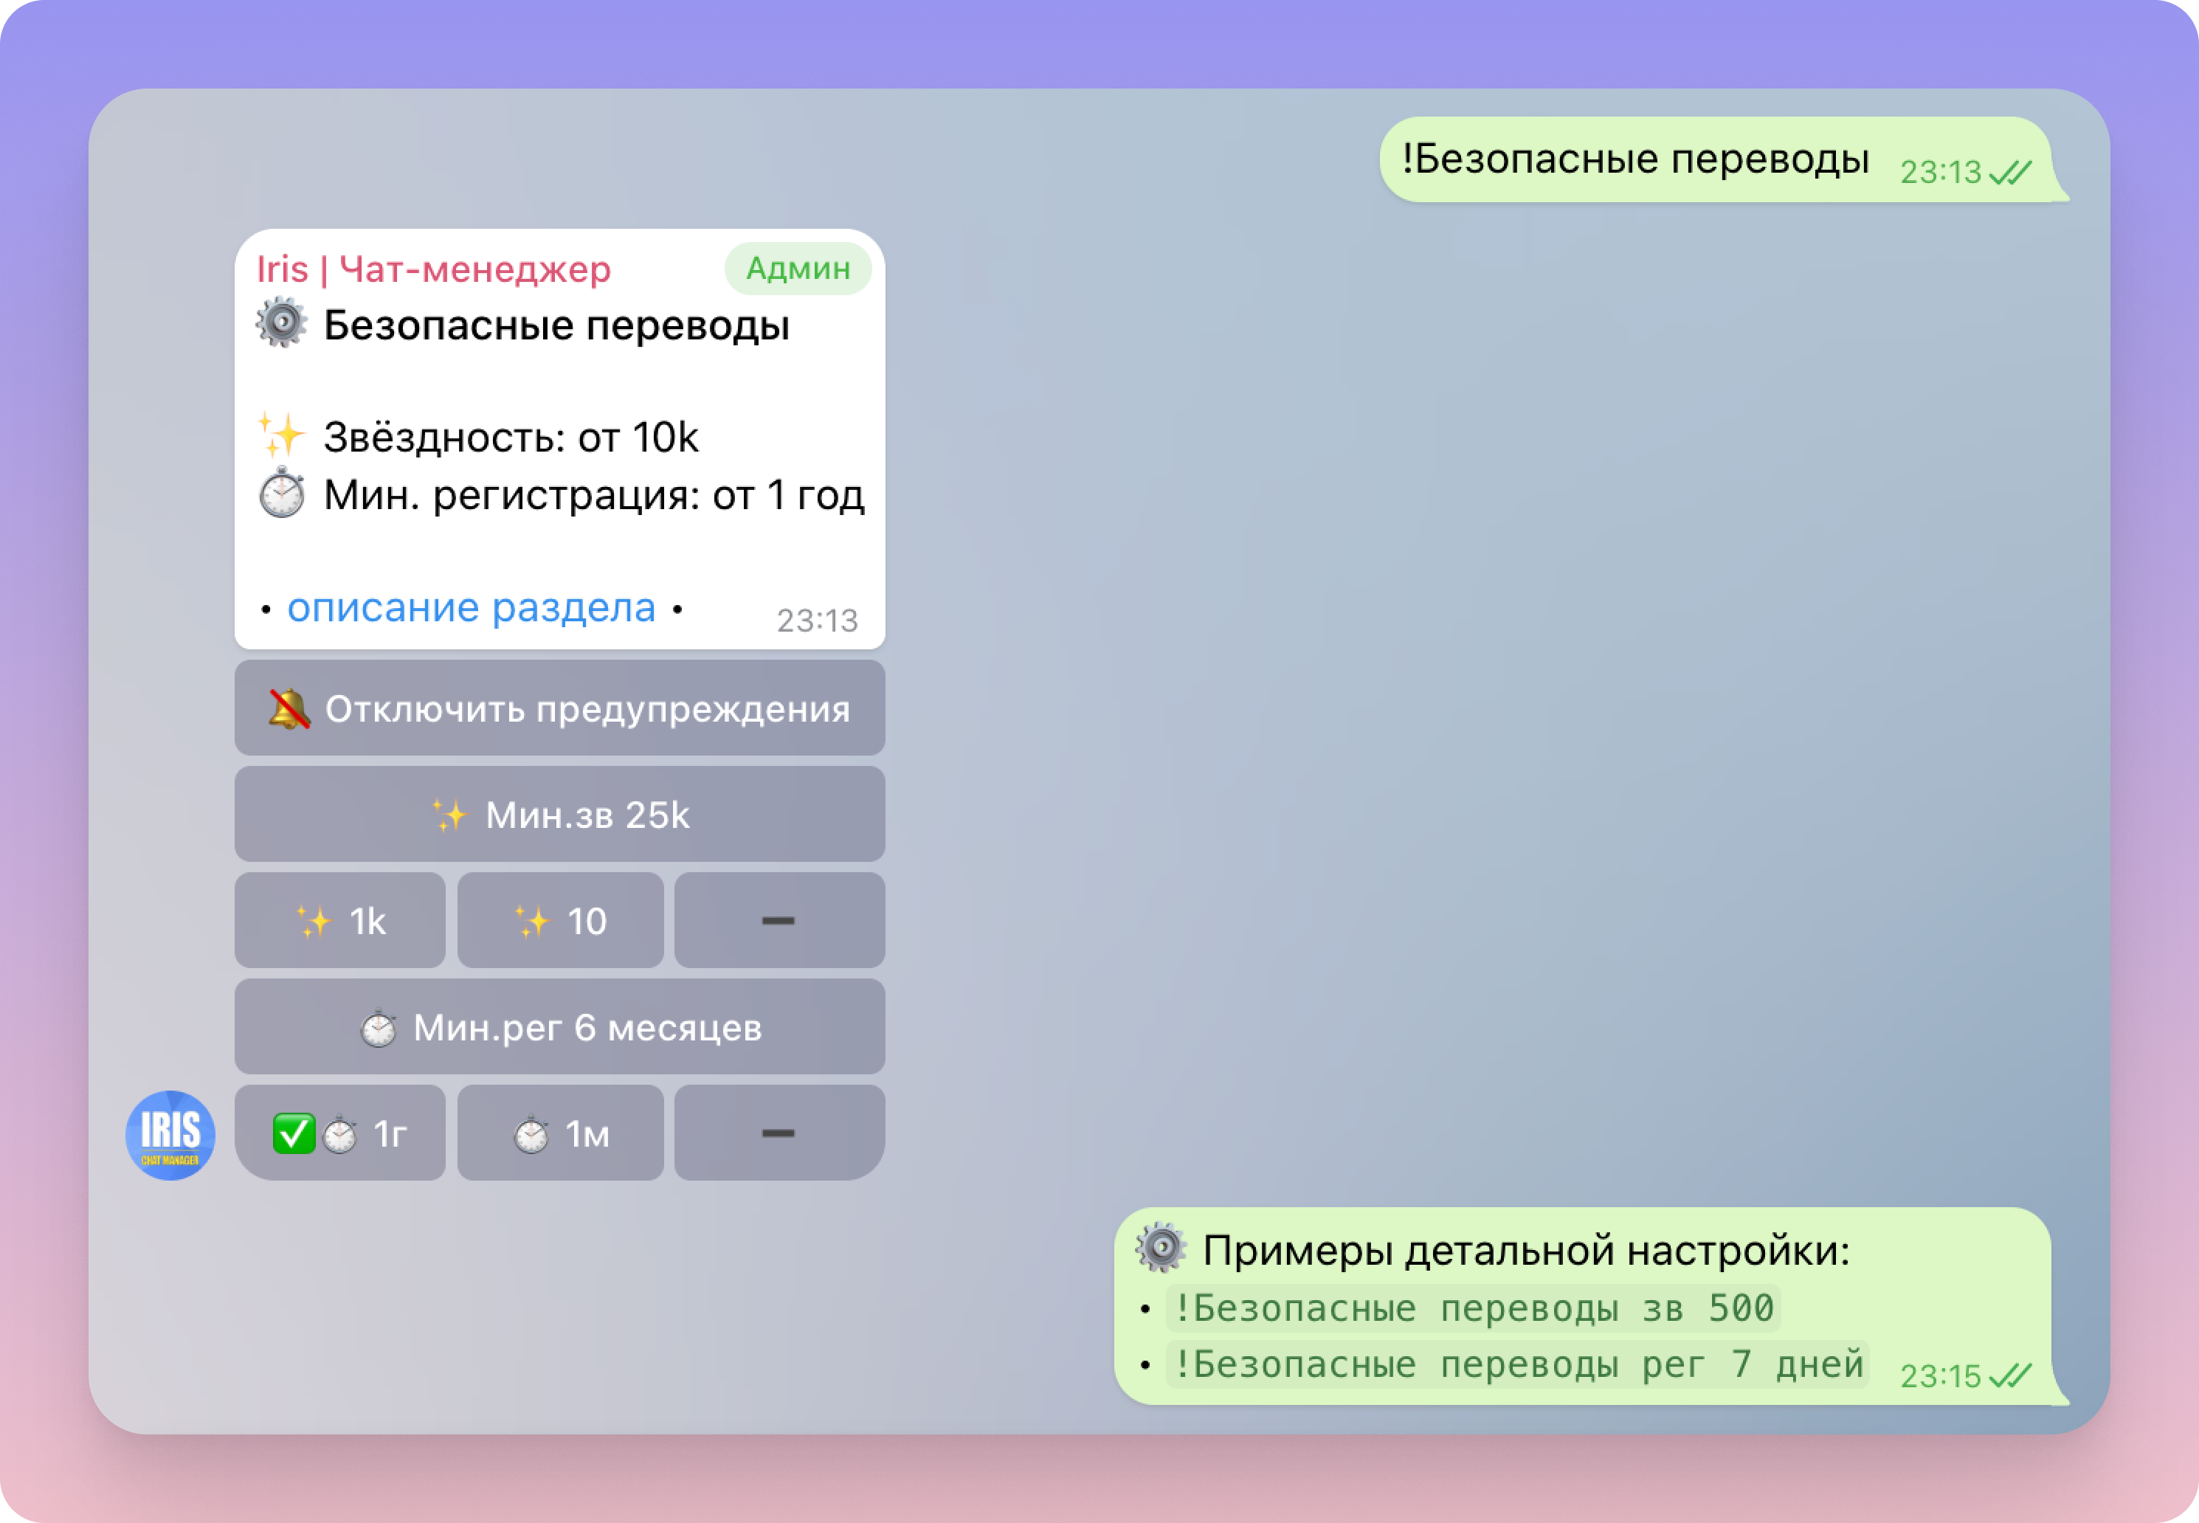Copy the '!Безопасные переводы зв 500' command
This screenshot has height=1523, width=2199.
tap(1473, 1308)
